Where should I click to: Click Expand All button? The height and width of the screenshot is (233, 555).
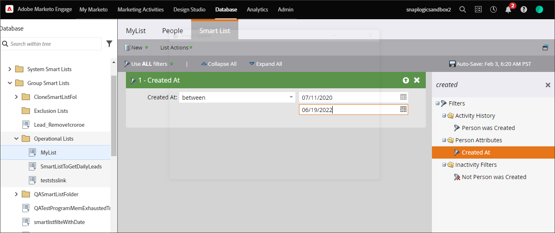[x=265, y=64]
